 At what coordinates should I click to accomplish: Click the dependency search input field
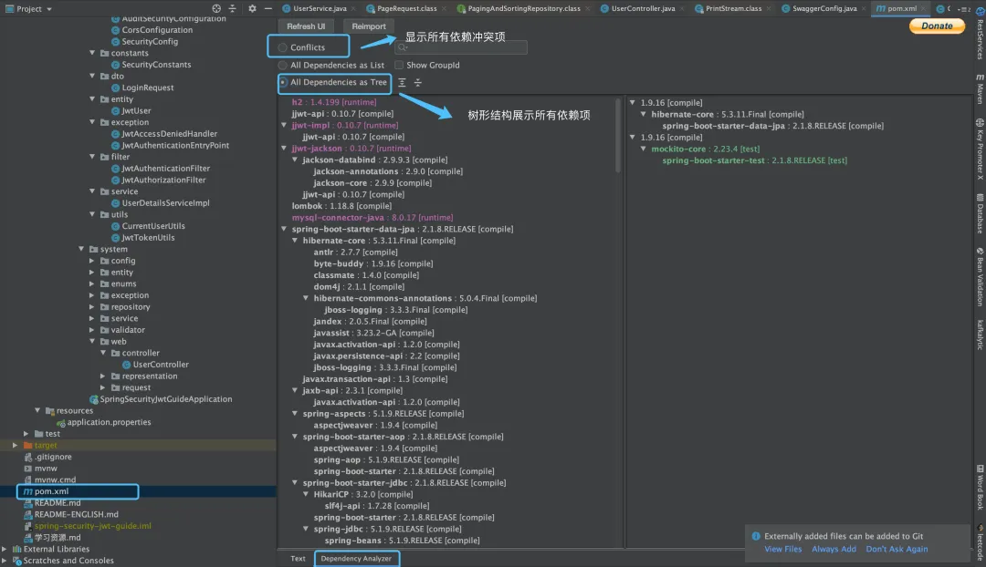461,47
